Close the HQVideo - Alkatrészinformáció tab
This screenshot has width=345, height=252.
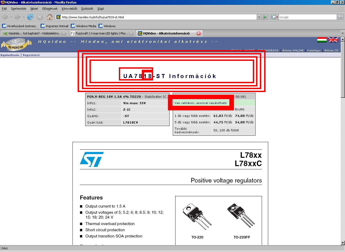coord(199,33)
